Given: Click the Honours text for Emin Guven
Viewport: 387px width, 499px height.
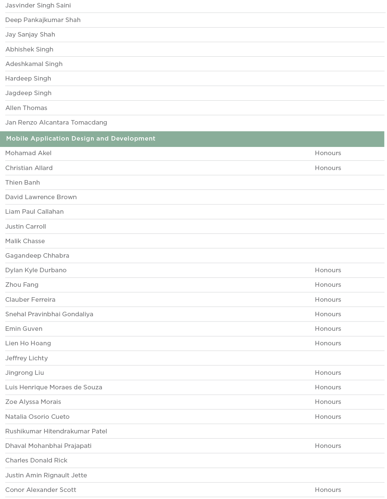Looking at the screenshot, I should (x=328, y=329).
